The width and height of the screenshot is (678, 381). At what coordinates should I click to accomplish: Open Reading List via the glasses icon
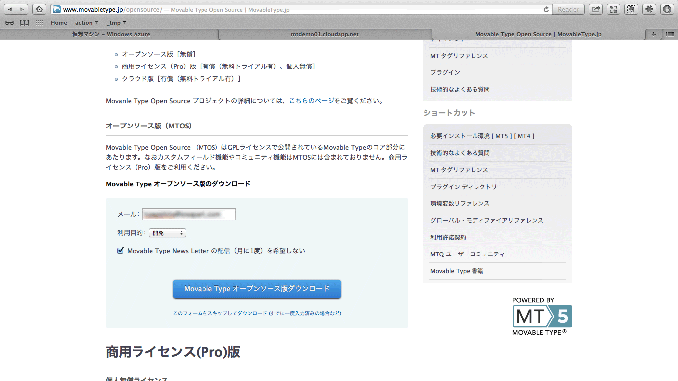[x=9, y=23]
